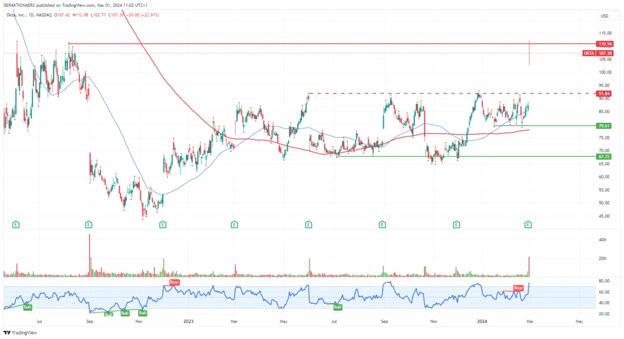Click the earnings E marker near June 2023
624x339 pixels.
[308, 224]
